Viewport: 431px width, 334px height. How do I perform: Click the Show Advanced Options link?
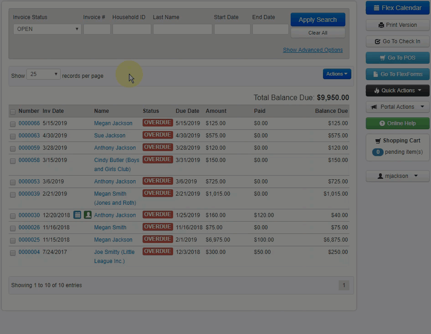(313, 50)
